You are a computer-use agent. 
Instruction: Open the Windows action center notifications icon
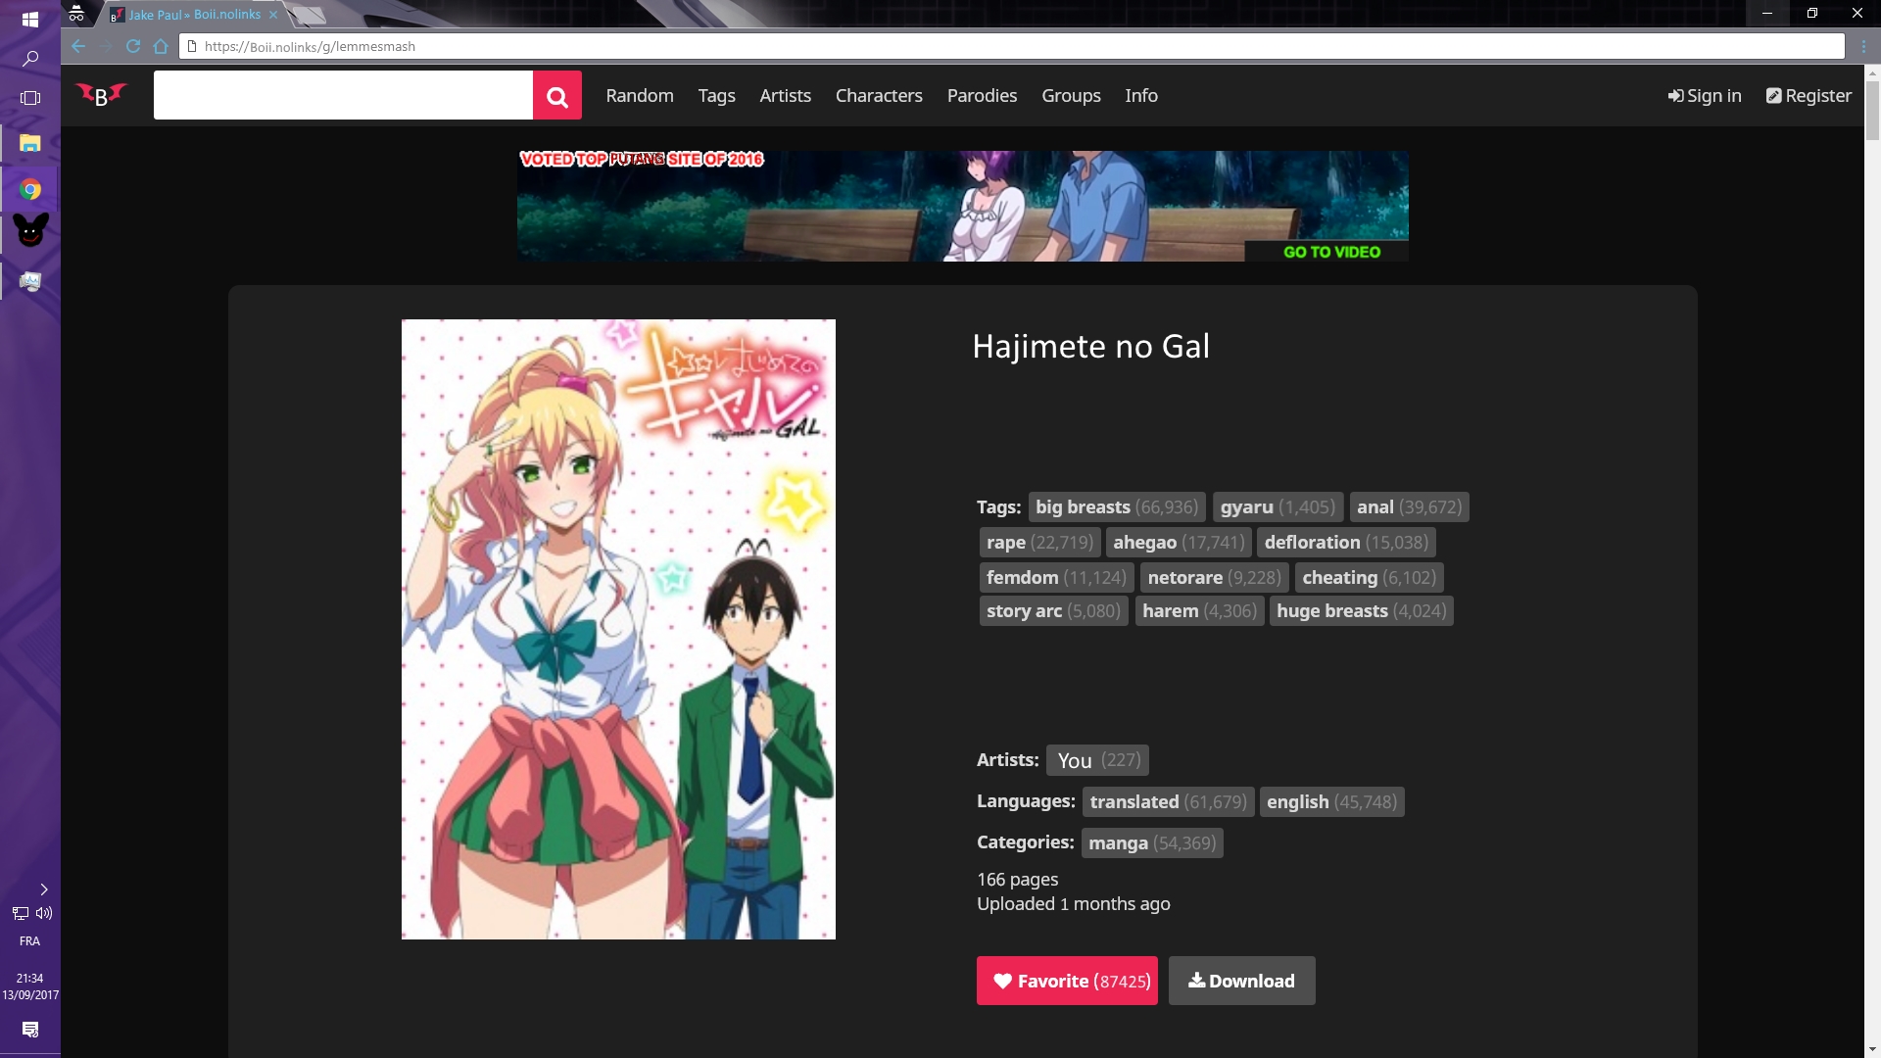click(30, 1030)
